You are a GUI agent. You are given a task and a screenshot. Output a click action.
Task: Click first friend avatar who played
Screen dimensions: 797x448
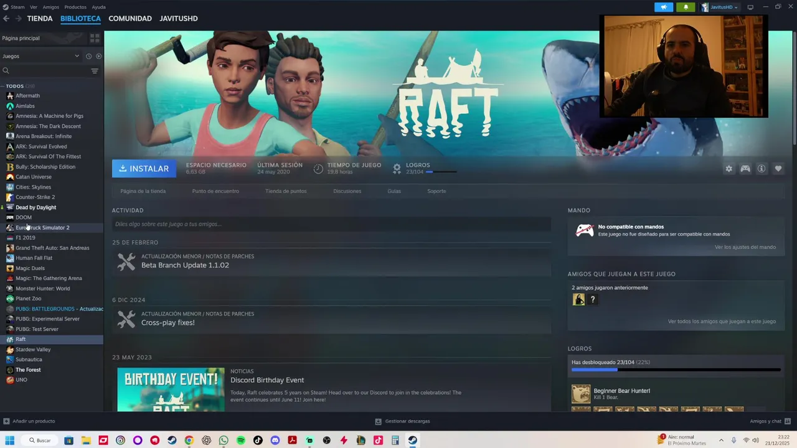coord(579,299)
